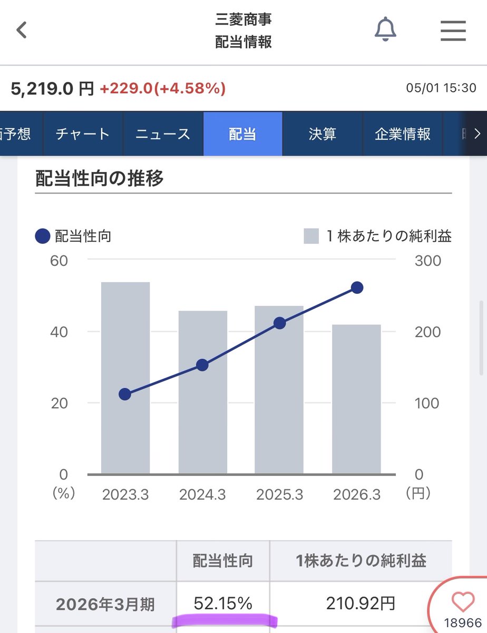Click the 2023.3 payout ratio data point
This screenshot has width=487, height=633.
click(x=125, y=394)
